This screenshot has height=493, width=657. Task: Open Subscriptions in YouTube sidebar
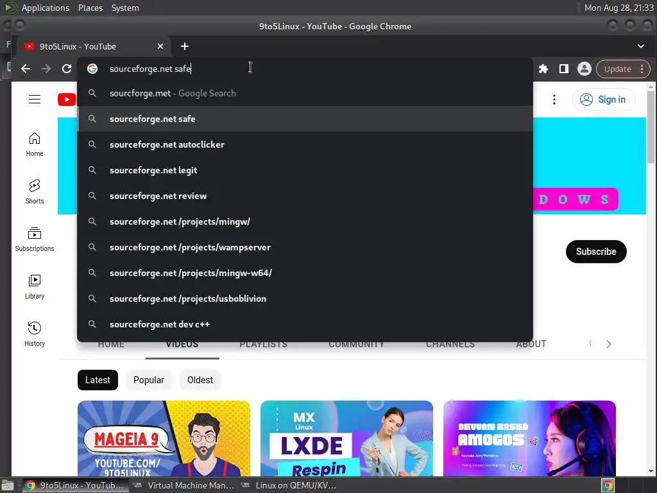tap(35, 239)
